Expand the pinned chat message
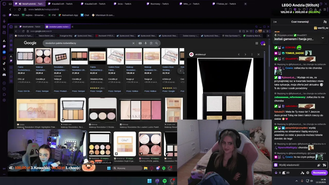Image resolution: width=329 pixels, height=185 pixels. 323,38
